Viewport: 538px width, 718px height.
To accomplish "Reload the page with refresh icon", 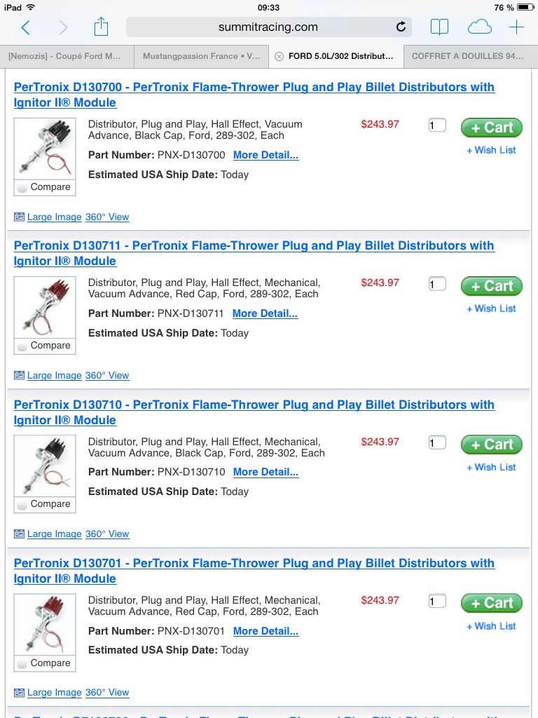I will pos(401,27).
